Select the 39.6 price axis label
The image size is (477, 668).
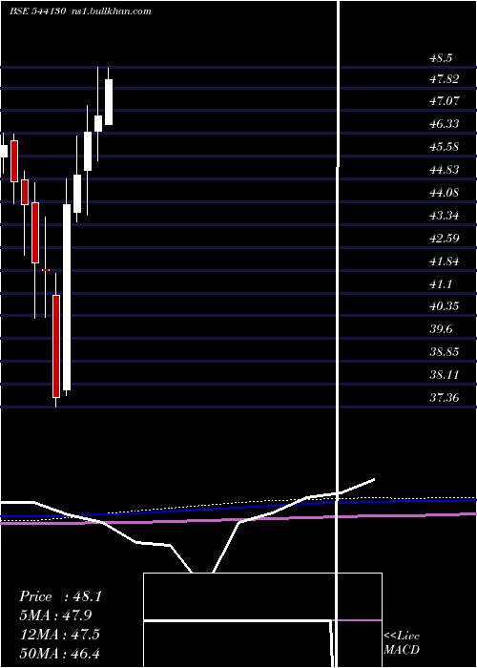pyautogui.click(x=441, y=329)
